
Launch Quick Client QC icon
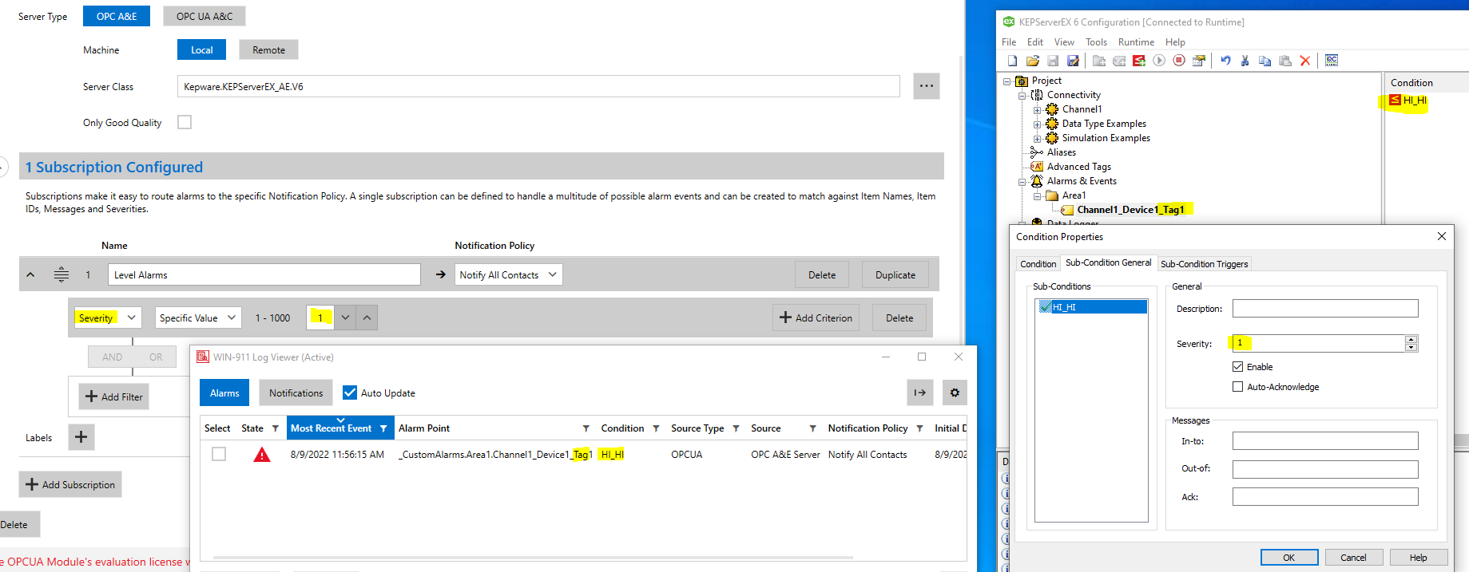coord(1332,61)
